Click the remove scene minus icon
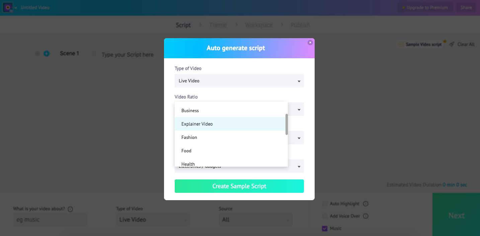Screen dimensions: 480x236 37,54
